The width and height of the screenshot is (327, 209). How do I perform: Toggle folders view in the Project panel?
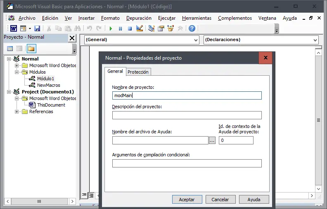(x=31, y=49)
